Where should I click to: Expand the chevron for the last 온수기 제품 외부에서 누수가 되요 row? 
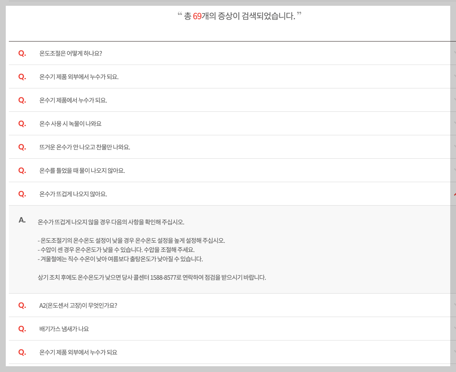pyautogui.click(x=454, y=352)
